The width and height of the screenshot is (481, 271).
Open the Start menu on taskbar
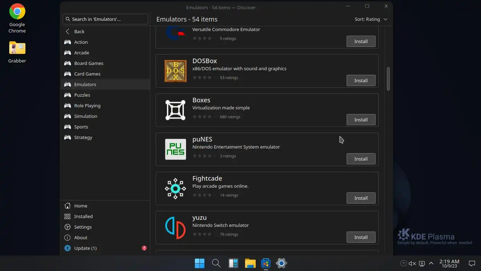click(x=199, y=263)
